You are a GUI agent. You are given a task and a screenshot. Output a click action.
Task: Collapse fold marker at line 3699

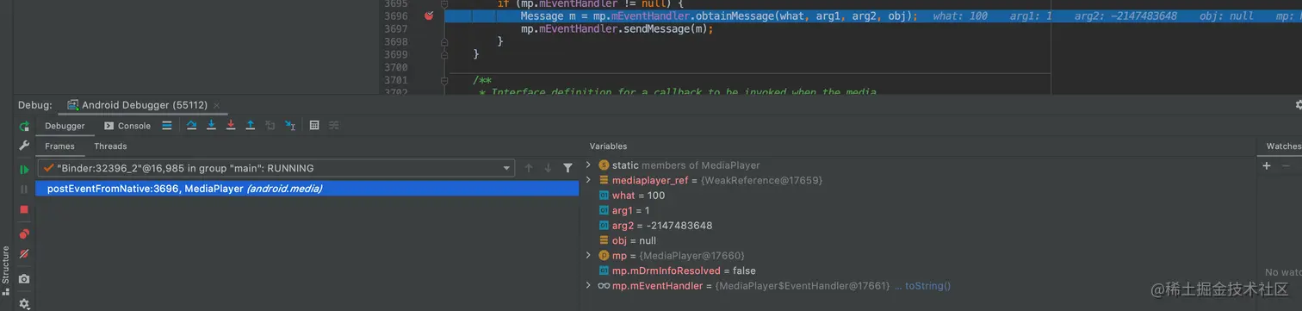[x=445, y=54]
